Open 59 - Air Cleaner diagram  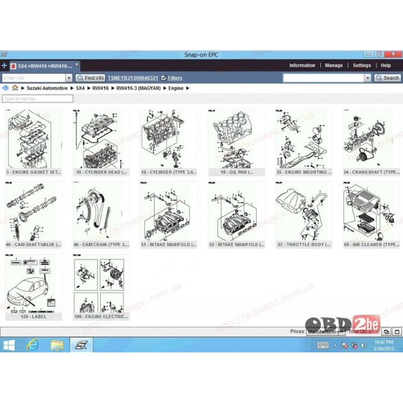(x=371, y=215)
